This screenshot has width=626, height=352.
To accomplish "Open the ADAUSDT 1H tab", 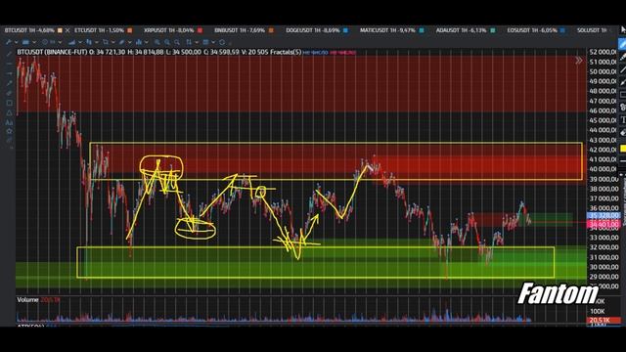I will tap(461, 30).
